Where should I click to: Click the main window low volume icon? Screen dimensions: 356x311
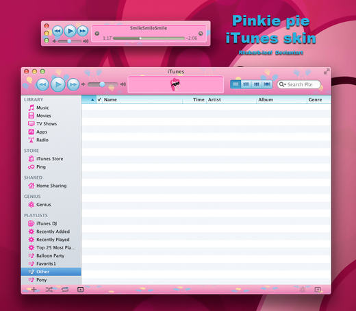[x=84, y=84]
